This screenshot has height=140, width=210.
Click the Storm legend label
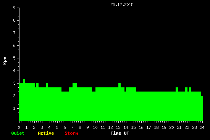click(x=71, y=133)
